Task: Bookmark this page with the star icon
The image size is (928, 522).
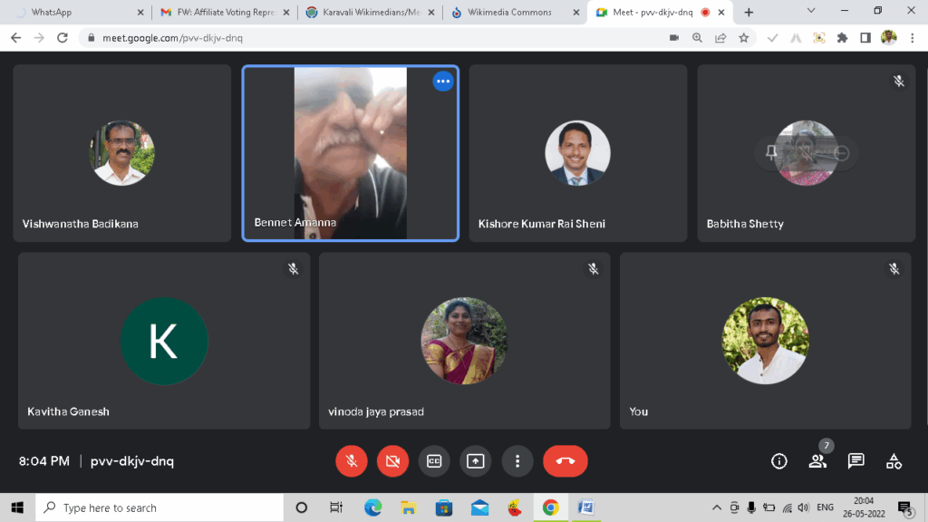Action: (x=744, y=38)
